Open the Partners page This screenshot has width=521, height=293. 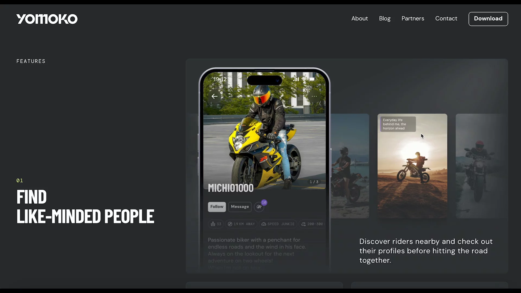pos(413,18)
